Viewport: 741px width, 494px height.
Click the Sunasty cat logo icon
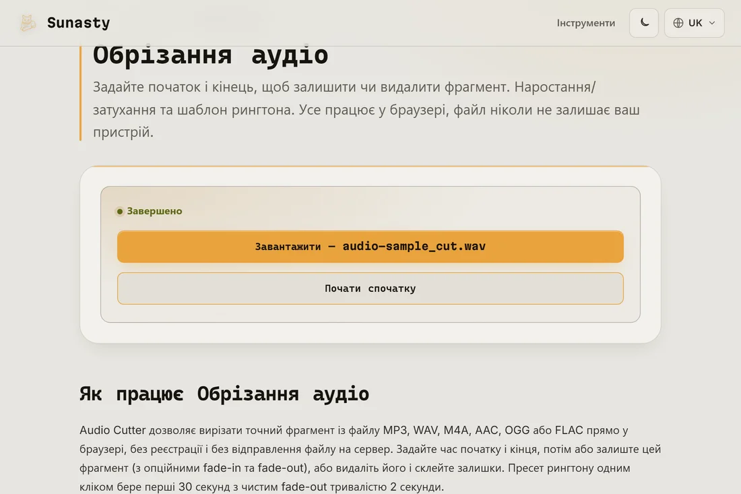[28, 23]
